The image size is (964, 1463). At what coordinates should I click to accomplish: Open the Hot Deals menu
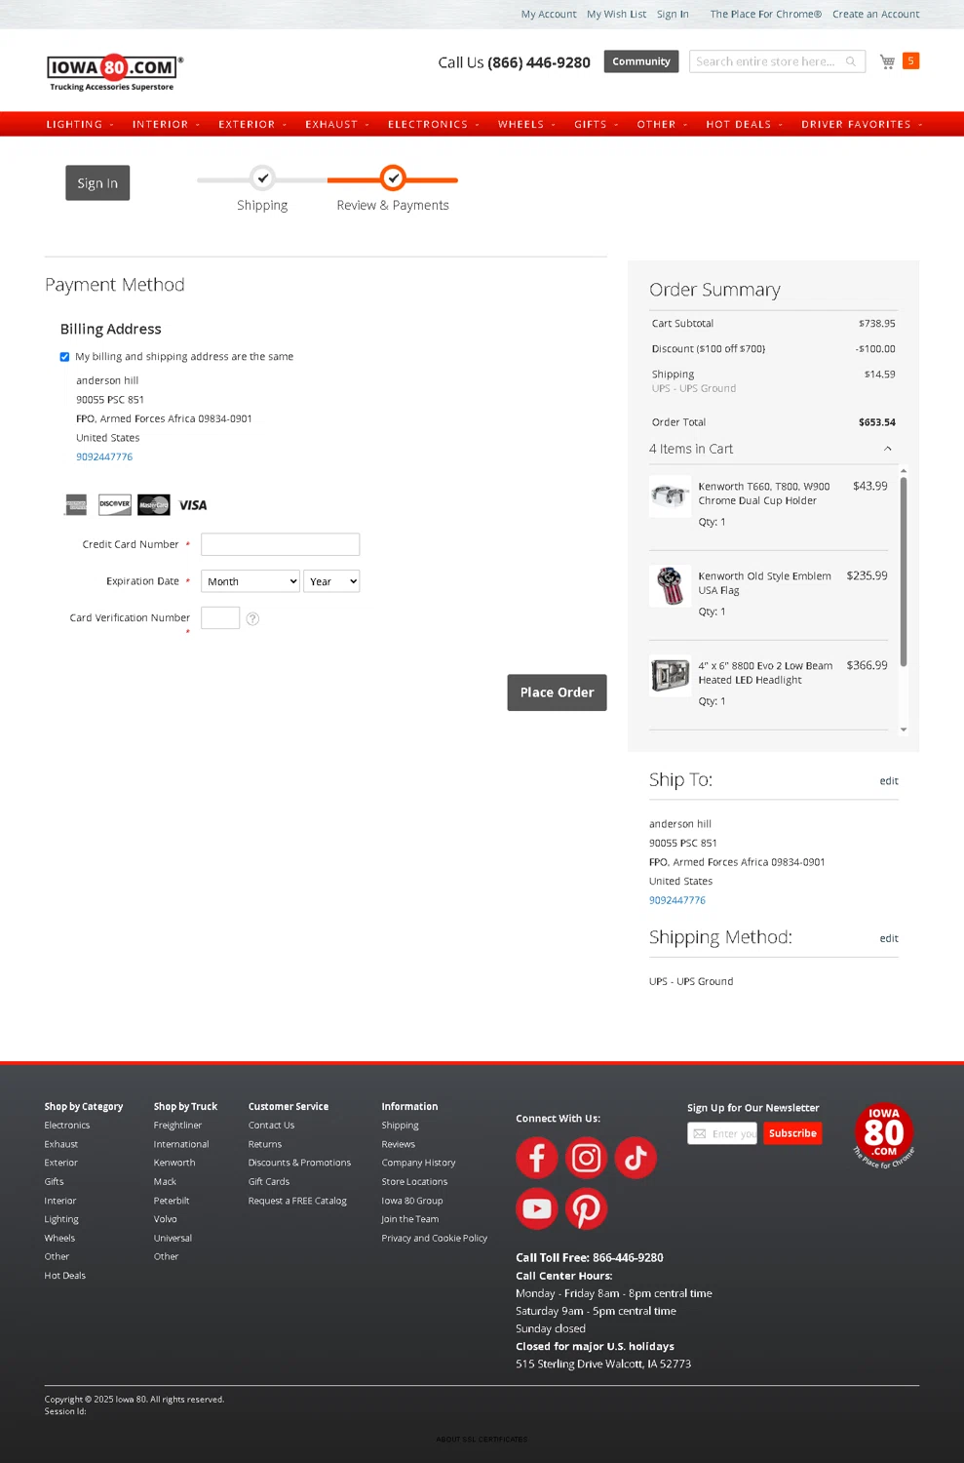(745, 125)
